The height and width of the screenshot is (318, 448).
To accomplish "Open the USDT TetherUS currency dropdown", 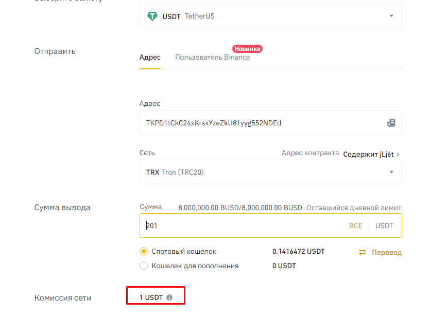I will 270,16.
